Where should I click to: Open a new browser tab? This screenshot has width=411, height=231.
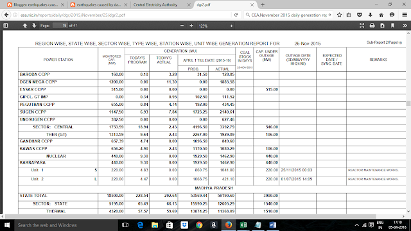coord(263,4)
